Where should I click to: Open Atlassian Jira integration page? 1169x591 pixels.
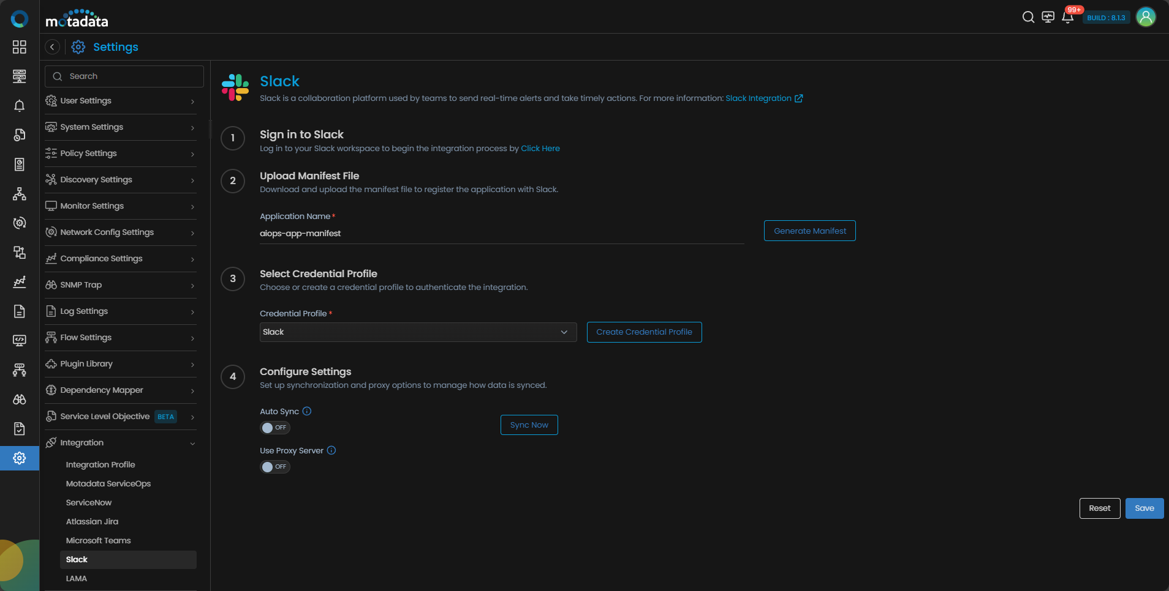pos(92,522)
